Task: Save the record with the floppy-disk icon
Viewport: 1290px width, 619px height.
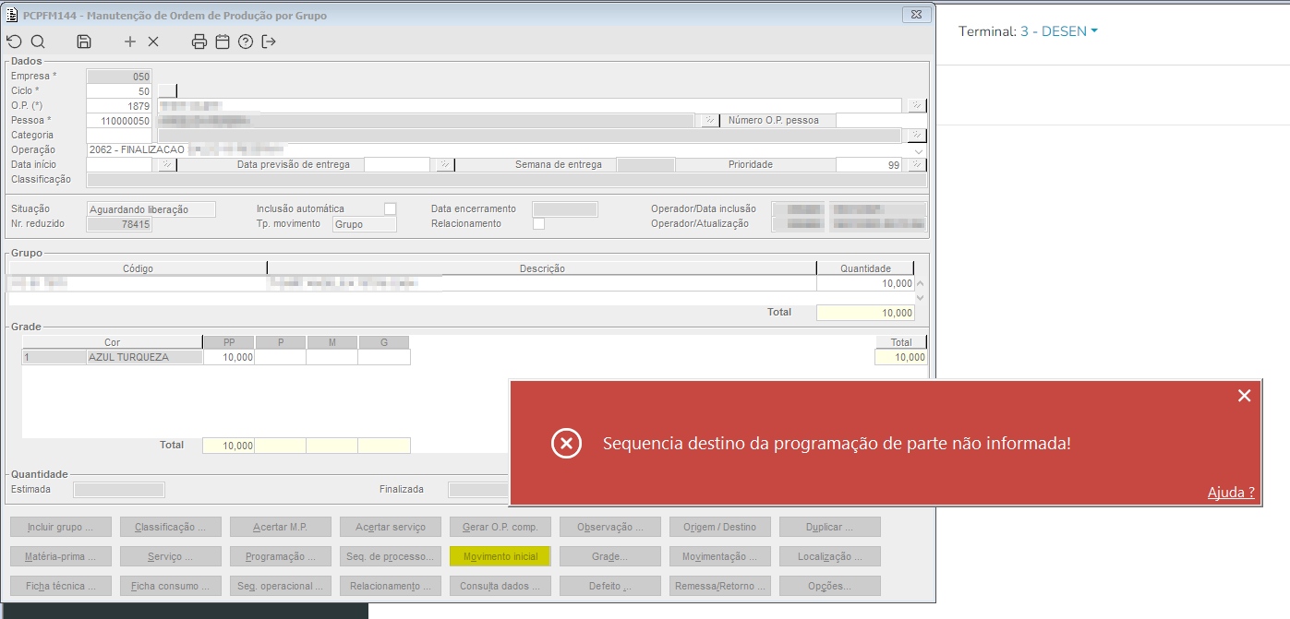Action: [x=84, y=42]
